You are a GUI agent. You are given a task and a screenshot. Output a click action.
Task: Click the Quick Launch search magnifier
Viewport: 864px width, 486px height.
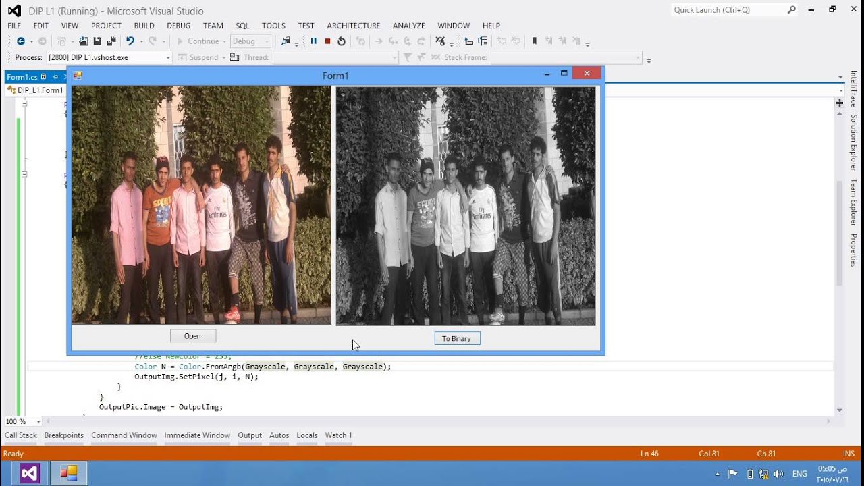[792, 10]
